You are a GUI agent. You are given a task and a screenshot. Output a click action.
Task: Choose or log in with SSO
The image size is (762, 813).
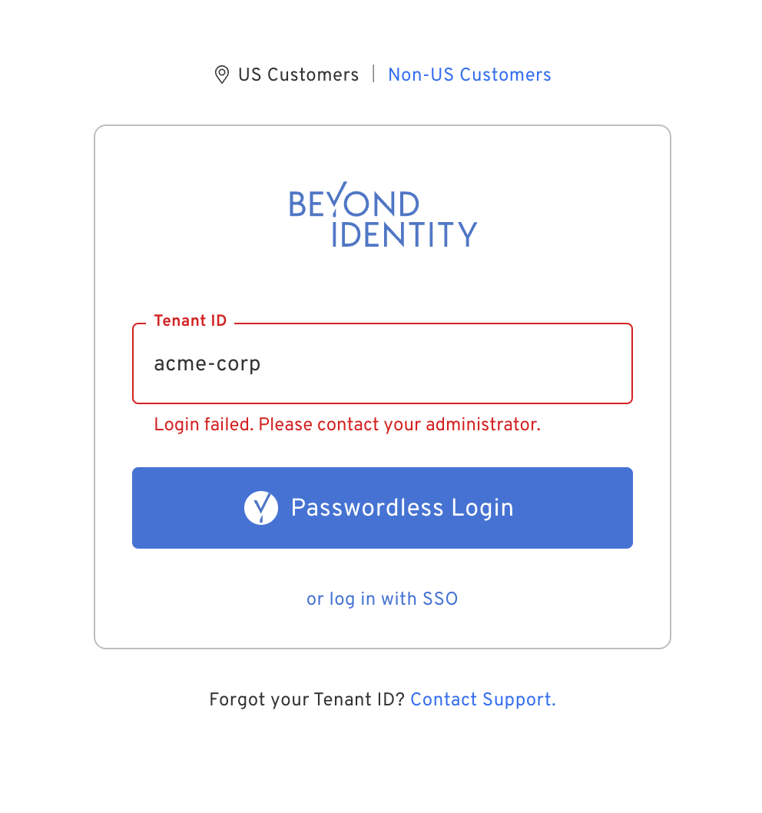tap(382, 599)
